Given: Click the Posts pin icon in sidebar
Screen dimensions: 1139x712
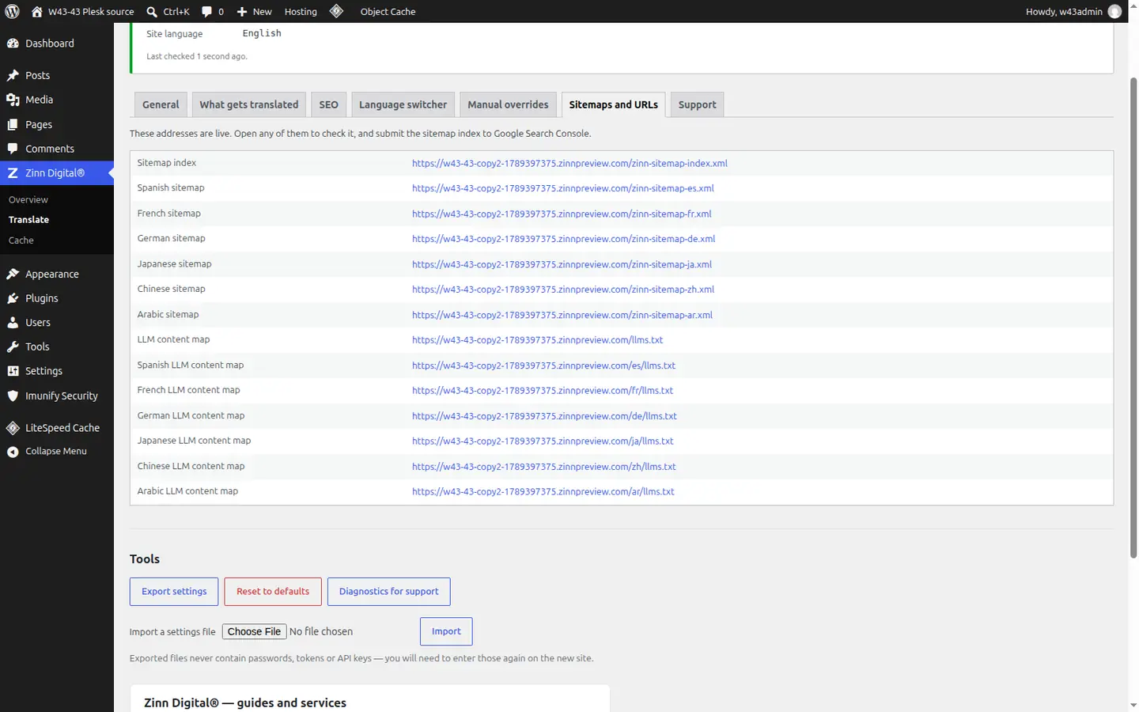Looking at the screenshot, I should click(13, 75).
